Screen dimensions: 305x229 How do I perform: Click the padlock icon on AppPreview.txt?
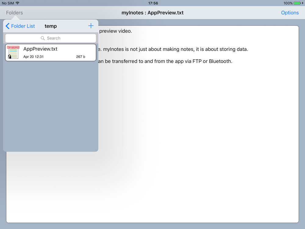[x=10, y=57]
